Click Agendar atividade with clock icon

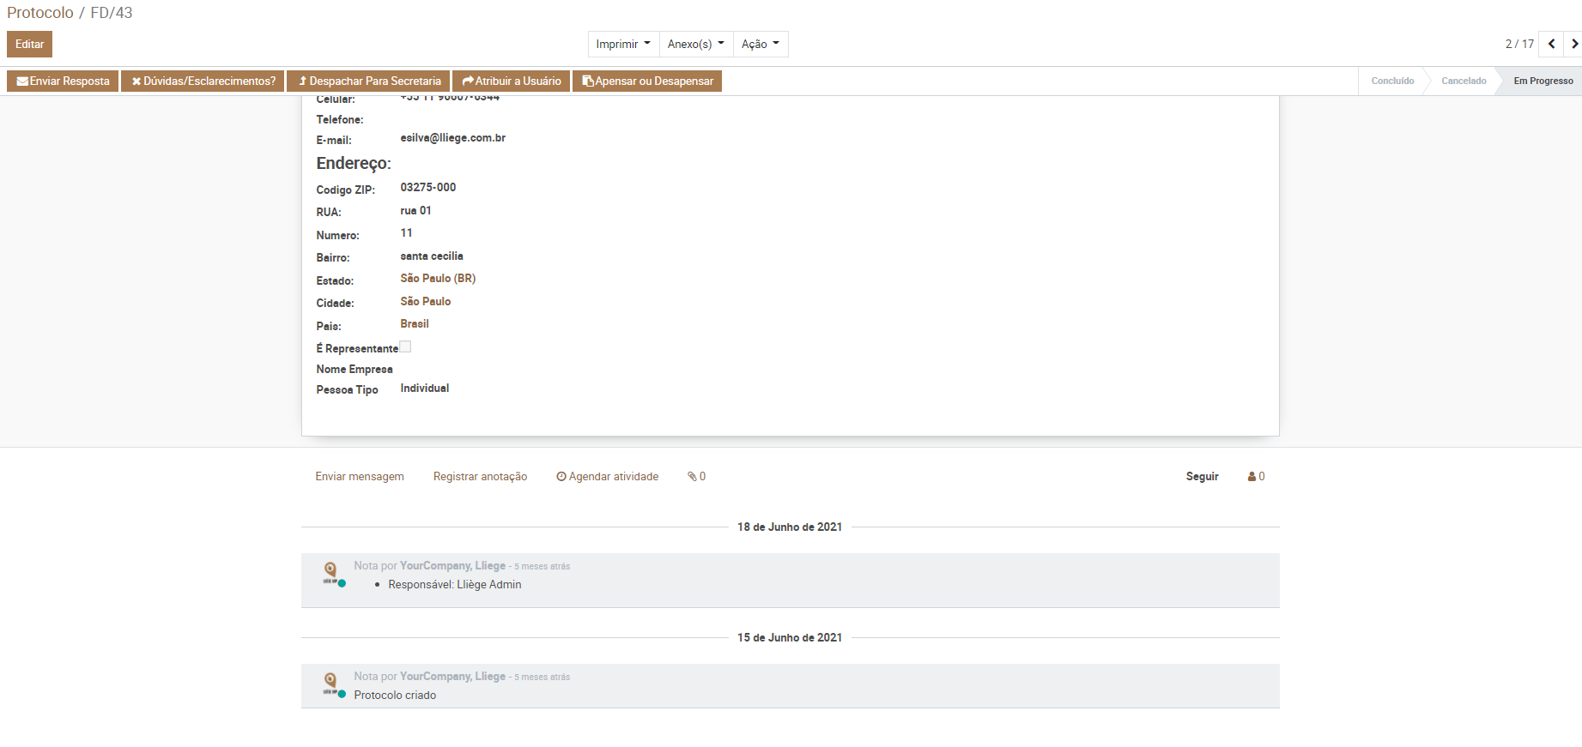click(x=607, y=477)
